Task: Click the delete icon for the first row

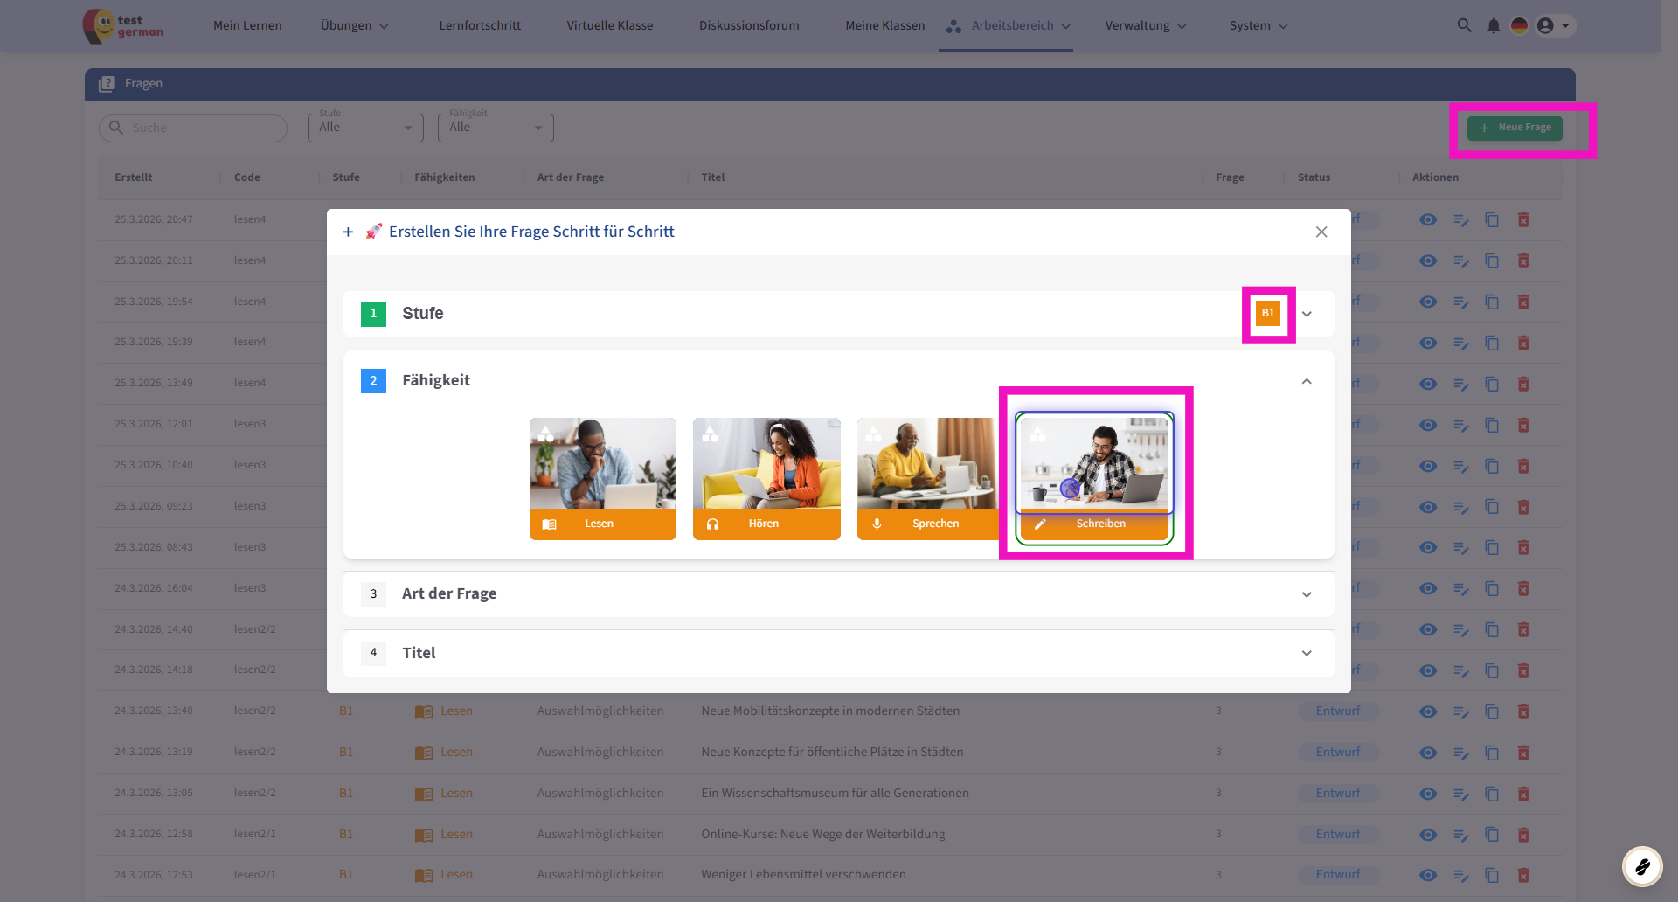Action: [1523, 220]
